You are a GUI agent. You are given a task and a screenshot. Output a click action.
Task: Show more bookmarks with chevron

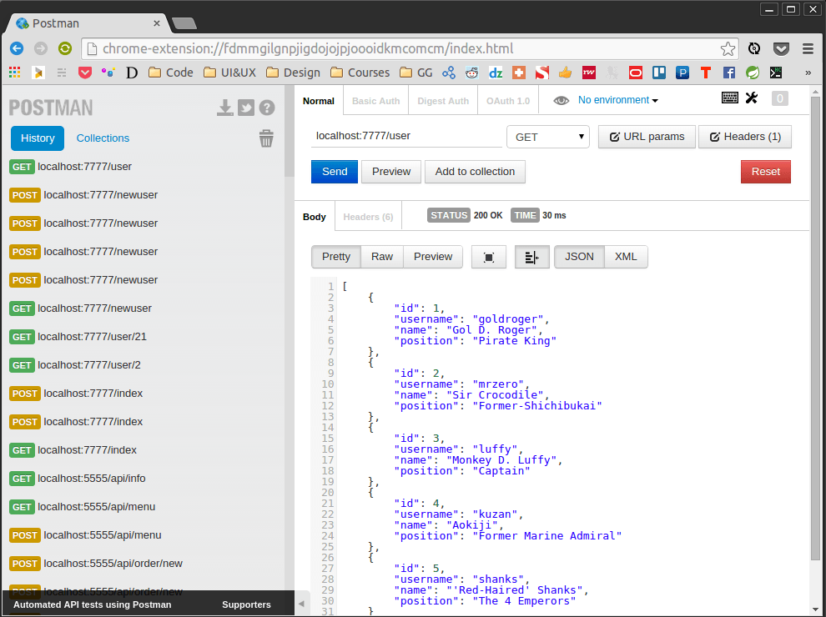[x=808, y=73]
